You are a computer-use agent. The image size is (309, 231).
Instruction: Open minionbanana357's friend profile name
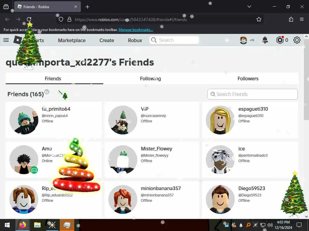pyautogui.click(x=161, y=188)
